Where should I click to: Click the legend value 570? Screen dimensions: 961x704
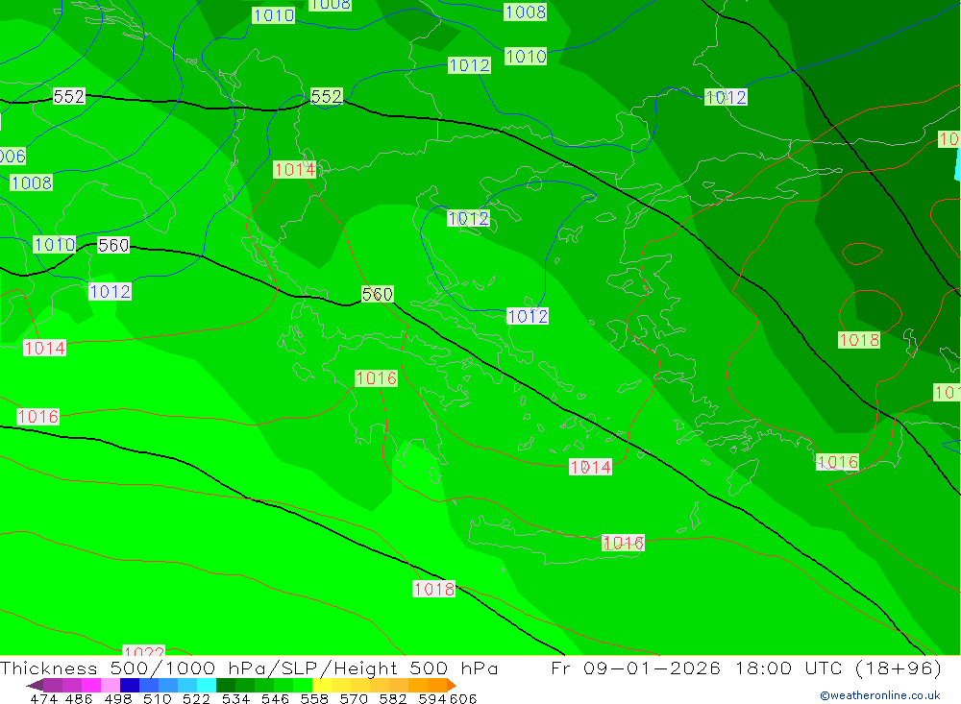coord(353,698)
